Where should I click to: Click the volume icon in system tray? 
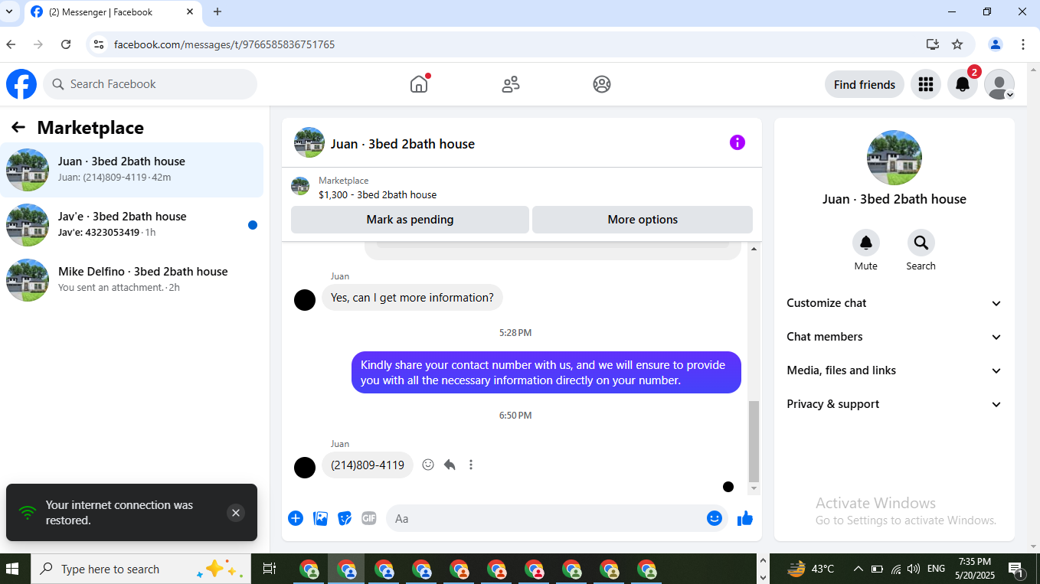tap(914, 569)
